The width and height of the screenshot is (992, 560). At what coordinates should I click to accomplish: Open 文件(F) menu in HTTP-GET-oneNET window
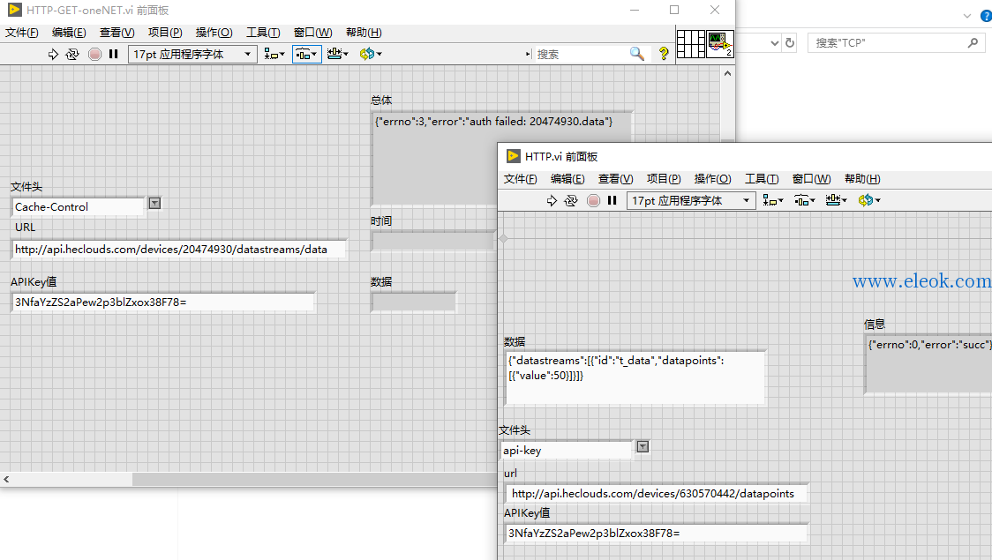click(21, 33)
